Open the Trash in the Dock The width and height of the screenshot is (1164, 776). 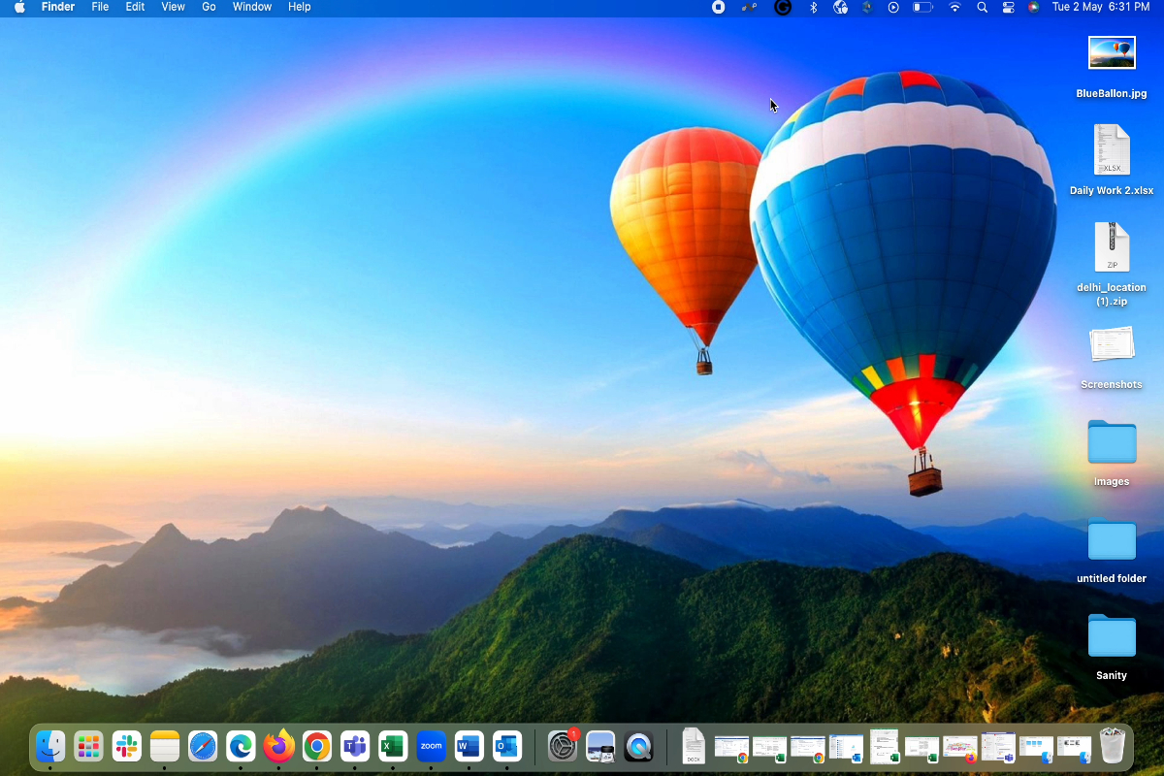tap(1113, 746)
